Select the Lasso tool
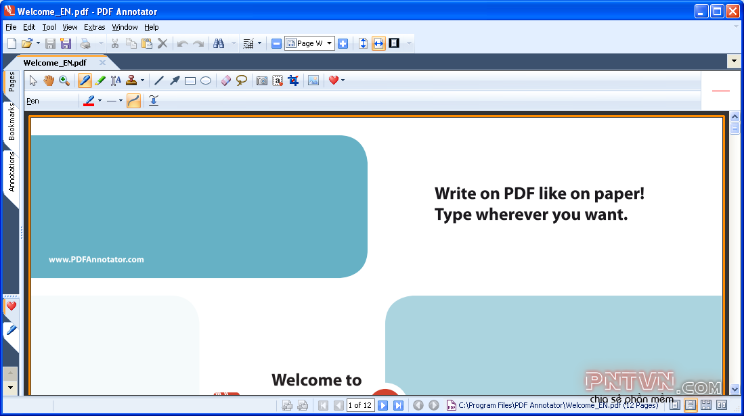The height and width of the screenshot is (416, 744). tap(242, 80)
